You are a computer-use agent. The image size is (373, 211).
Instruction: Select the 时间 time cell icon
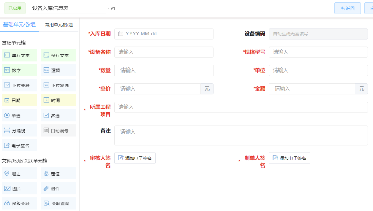pos(46,100)
